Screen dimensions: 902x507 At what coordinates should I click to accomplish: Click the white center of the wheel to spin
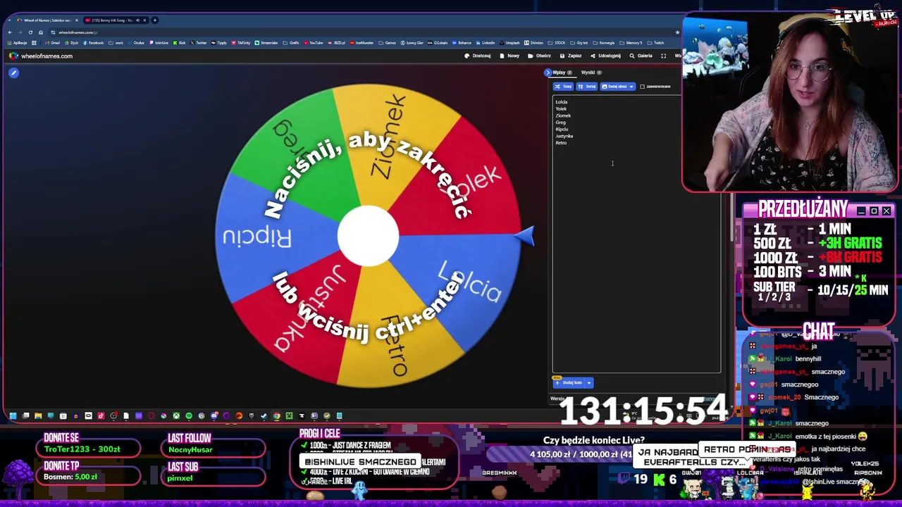[x=368, y=236]
